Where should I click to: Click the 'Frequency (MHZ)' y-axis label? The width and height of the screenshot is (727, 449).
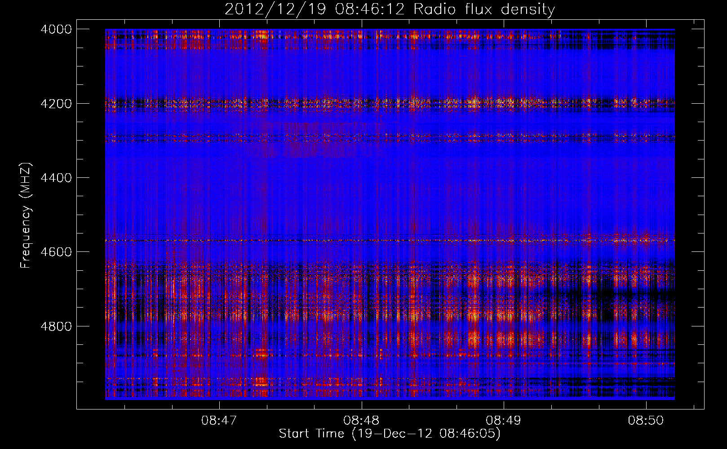26,215
